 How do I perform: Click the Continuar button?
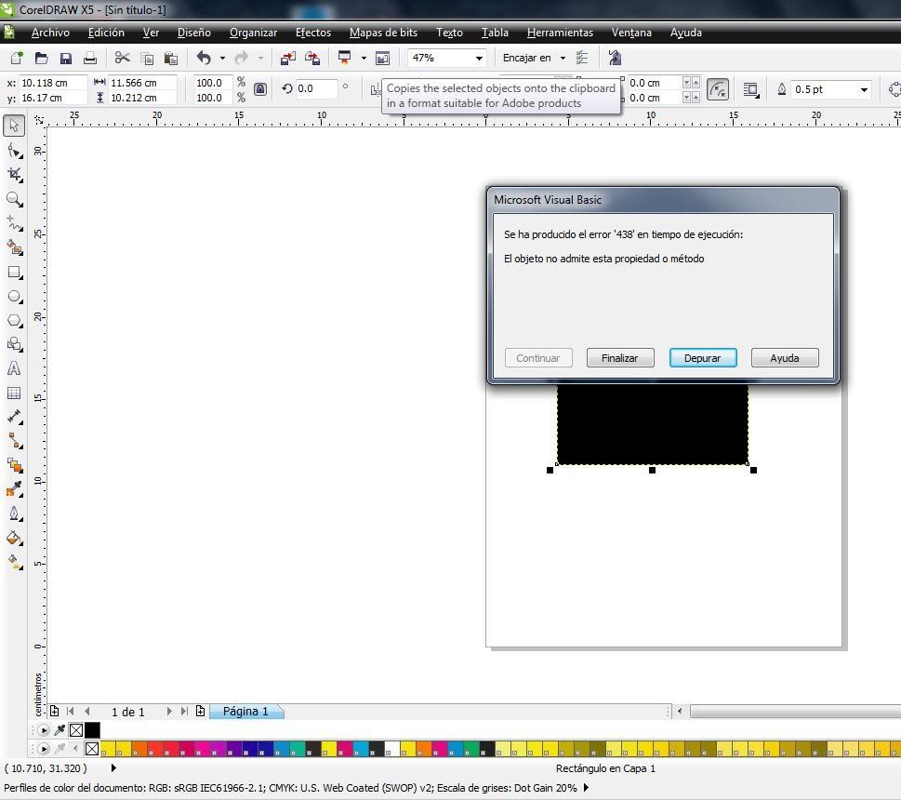coord(538,358)
